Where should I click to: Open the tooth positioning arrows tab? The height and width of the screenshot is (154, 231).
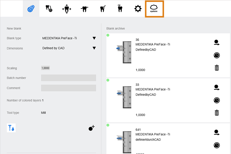(x=67, y=9)
